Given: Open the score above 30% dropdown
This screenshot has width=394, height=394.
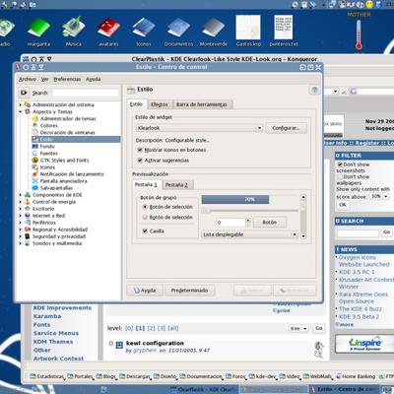Looking at the screenshot, I should pos(379,196).
